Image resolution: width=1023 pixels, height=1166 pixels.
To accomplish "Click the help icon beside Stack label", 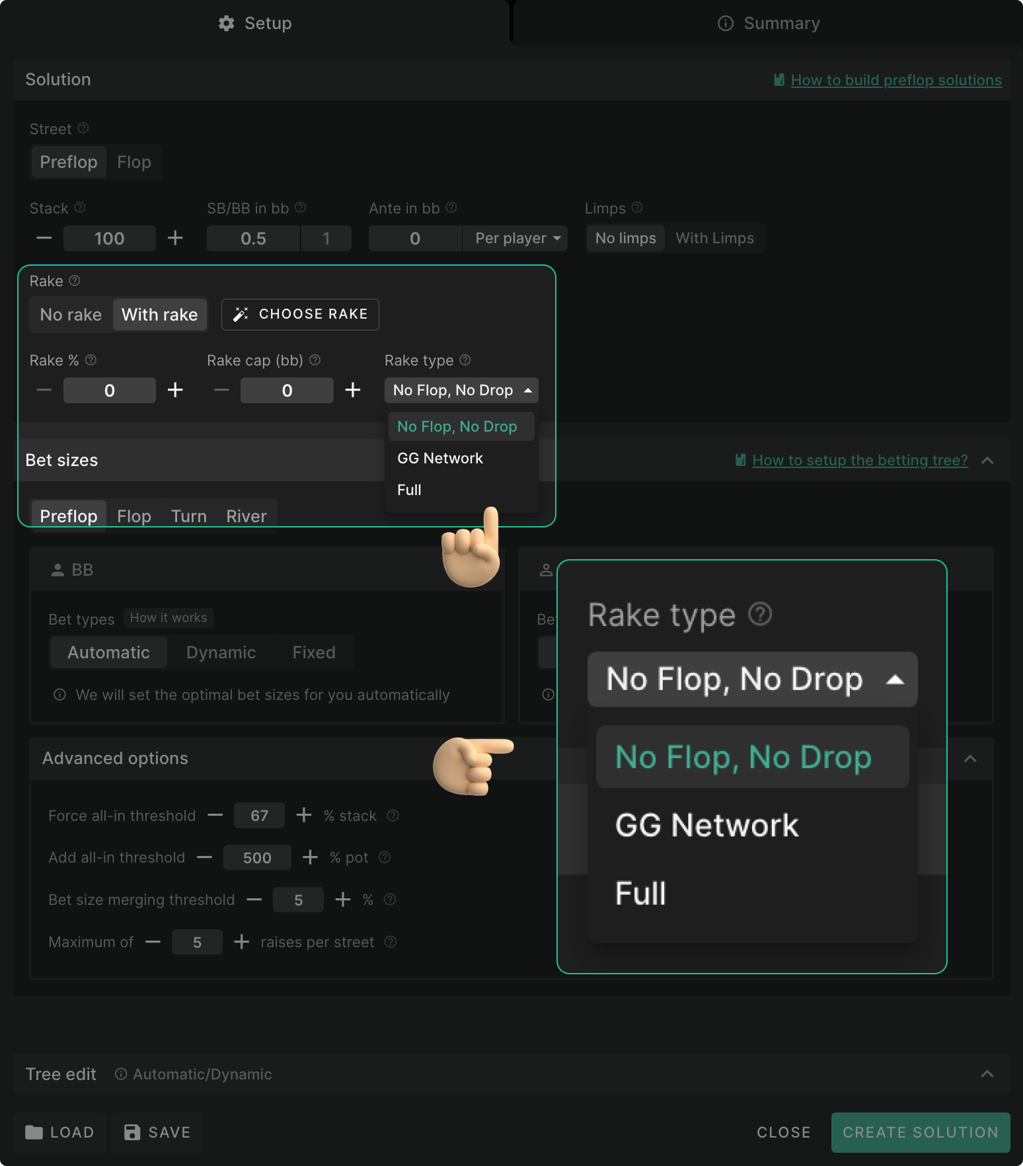I will click(80, 208).
